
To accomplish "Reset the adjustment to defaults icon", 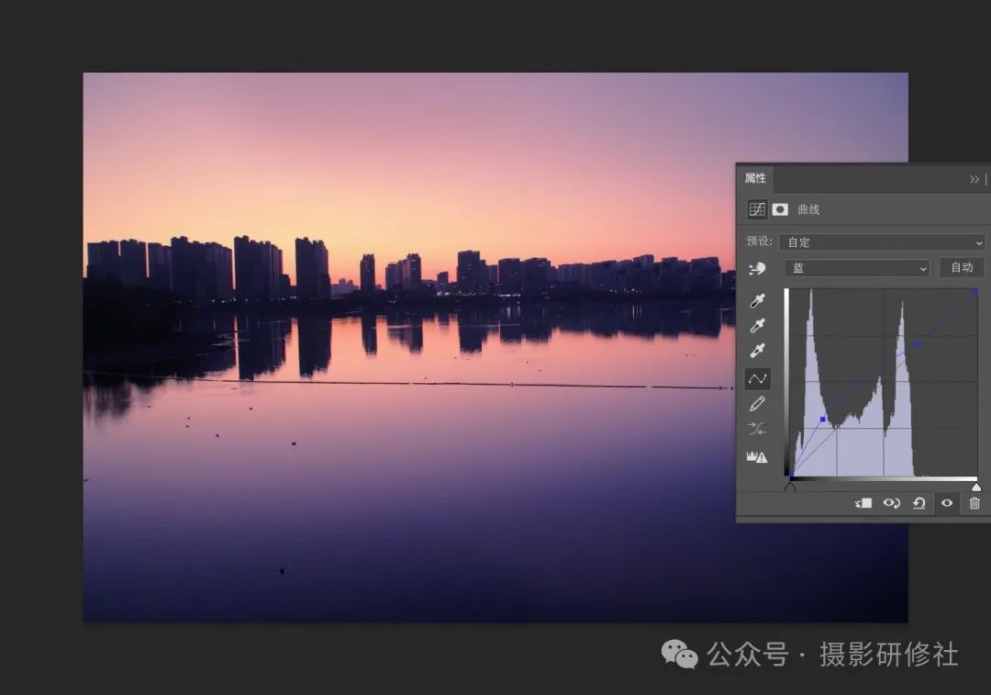I will click(x=919, y=503).
